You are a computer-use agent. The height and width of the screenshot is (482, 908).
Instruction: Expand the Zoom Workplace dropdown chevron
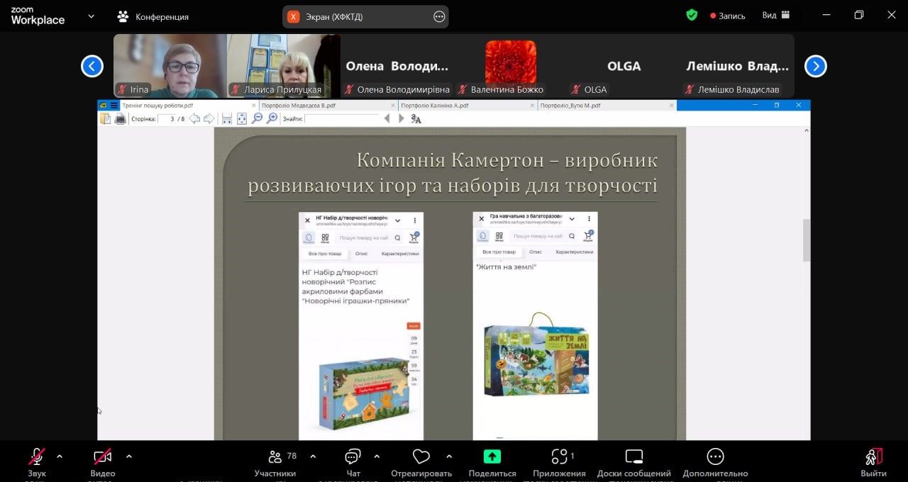pos(91,16)
